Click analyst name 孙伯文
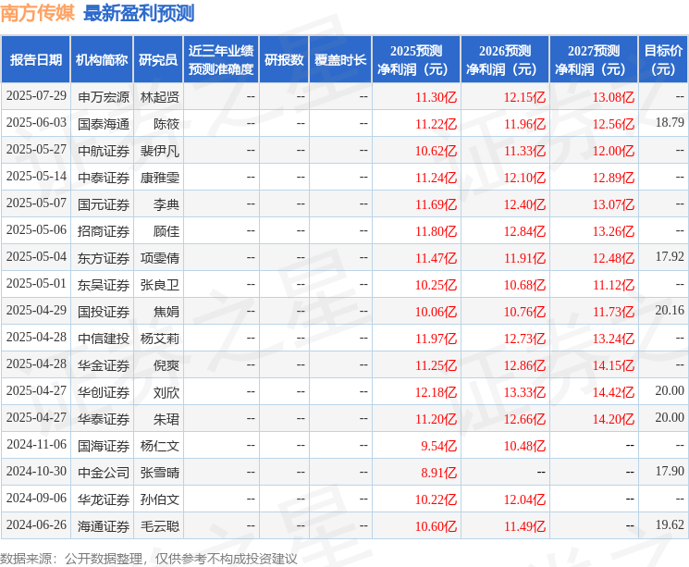The height and width of the screenshot is (567, 689). tap(159, 499)
